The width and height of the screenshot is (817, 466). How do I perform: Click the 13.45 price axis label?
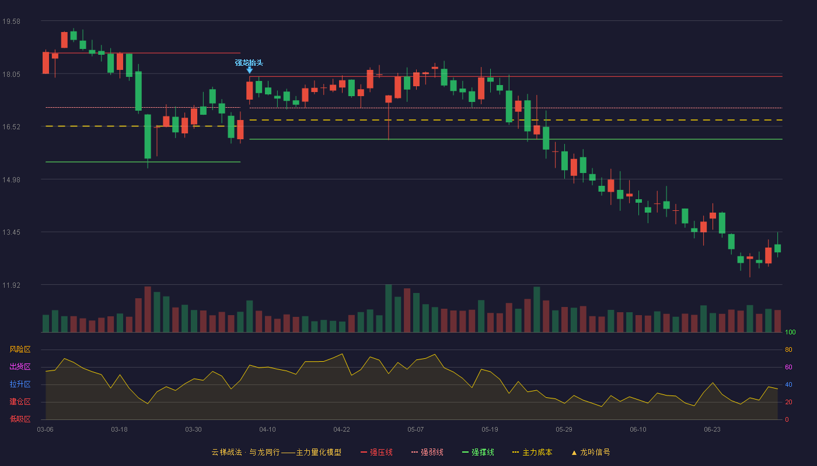tap(11, 232)
